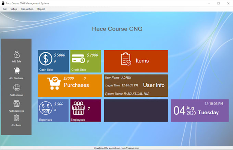
Task: Click the Credit Sale tile label
Action: point(78,70)
